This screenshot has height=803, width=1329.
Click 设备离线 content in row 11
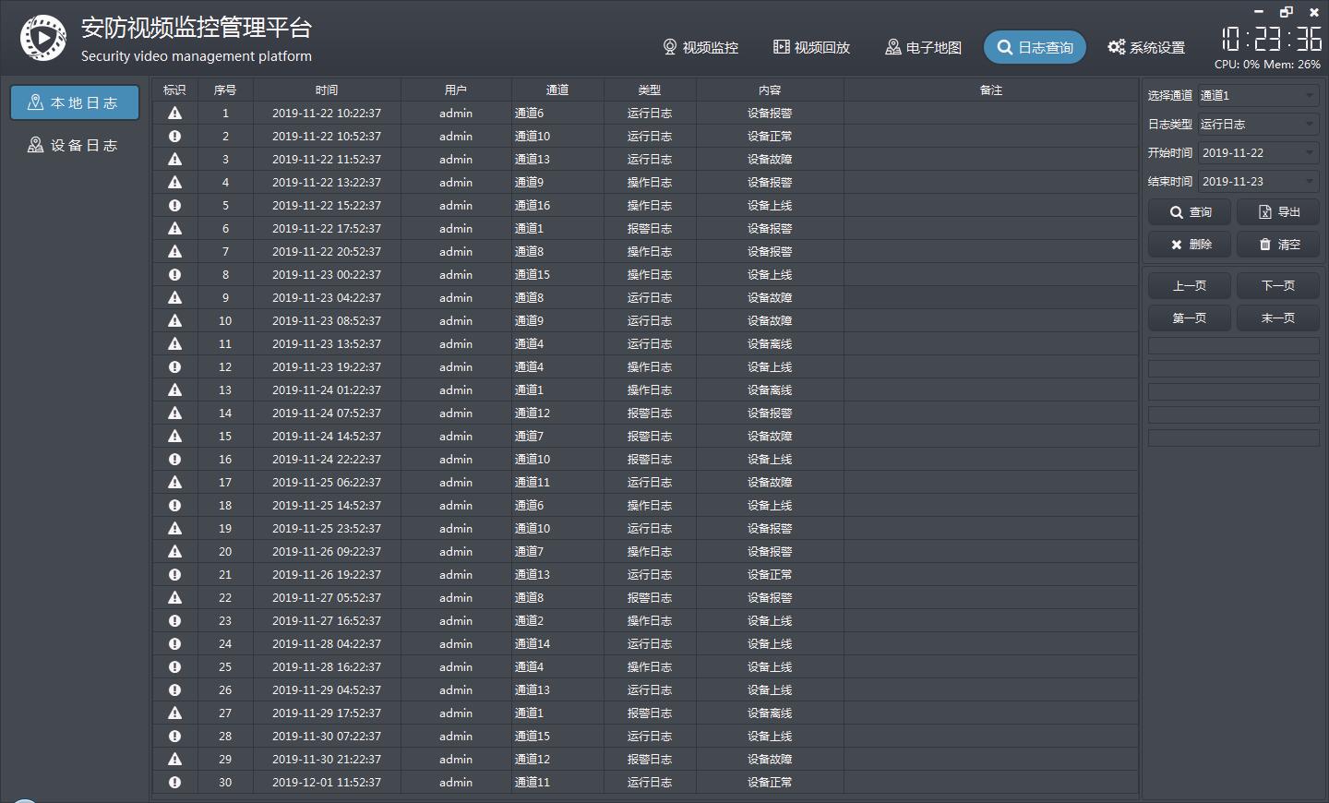click(770, 343)
